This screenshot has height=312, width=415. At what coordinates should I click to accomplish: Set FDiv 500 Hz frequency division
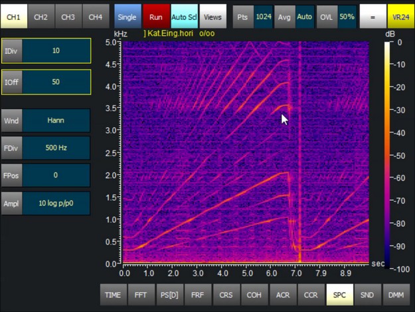56,148
